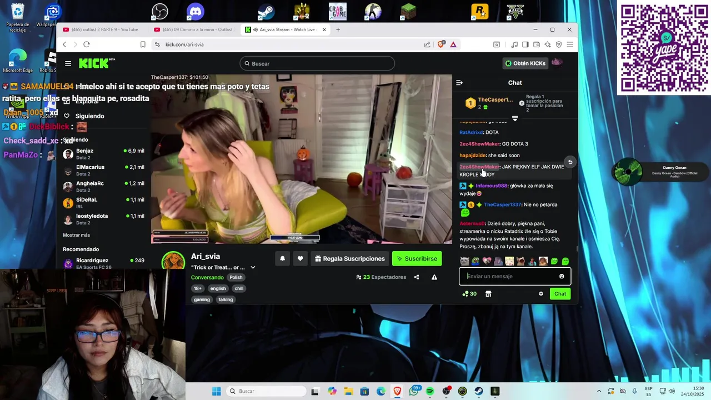Select the talking tag
Screen dimensions: 711x400
tap(226, 299)
